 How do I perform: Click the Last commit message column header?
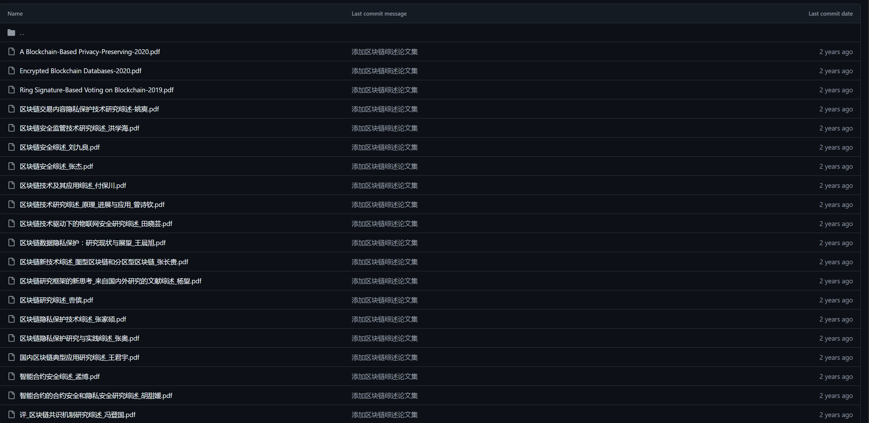click(x=379, y=13)
